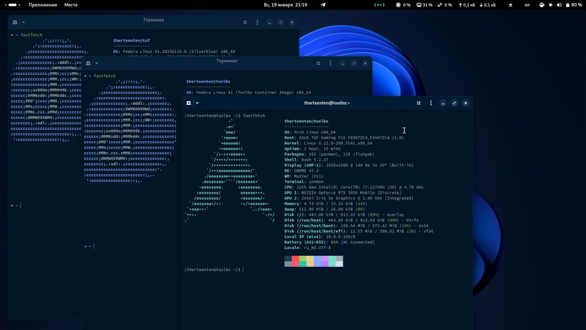This screenshot has height=330, width=586.
Task: Open kebab menu of the middle Терминал window
Action: 330,63
